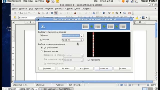Click the Spellcheck ABC icon
The image size is (160, 90).
(x=52, y=13)
